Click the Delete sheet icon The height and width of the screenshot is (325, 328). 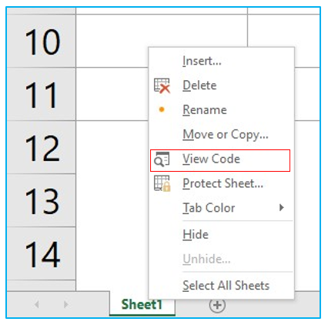click(162, 85)
